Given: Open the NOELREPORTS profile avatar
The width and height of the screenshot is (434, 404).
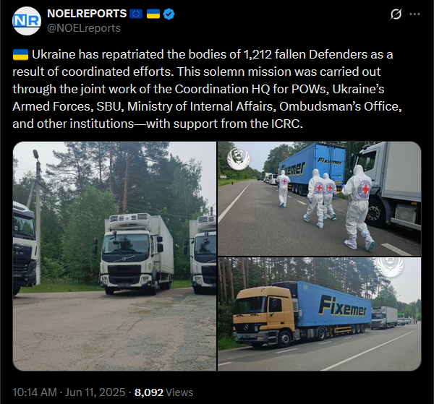Looking at the screenshot, I should coord(27,21).
